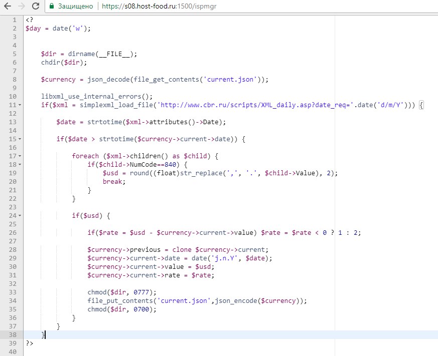Select line number 26 in gutter
438x356 pixels.
13,232
